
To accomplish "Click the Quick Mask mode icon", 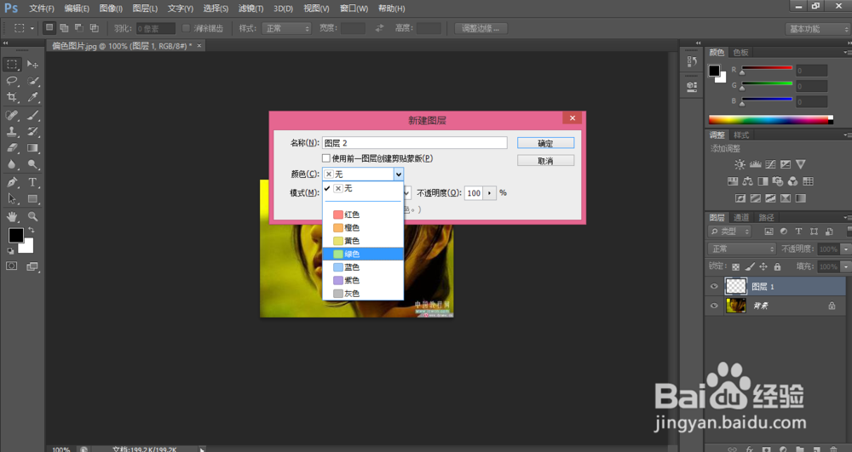I will (11, 266).
